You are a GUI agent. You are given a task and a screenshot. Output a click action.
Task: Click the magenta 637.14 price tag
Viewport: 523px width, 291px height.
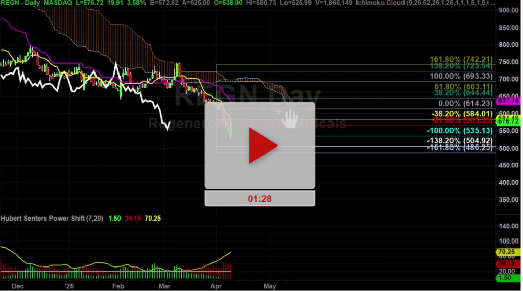point(508,101)
